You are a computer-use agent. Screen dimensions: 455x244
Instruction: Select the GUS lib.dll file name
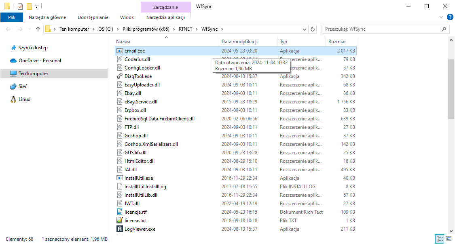tap(135, 152)
